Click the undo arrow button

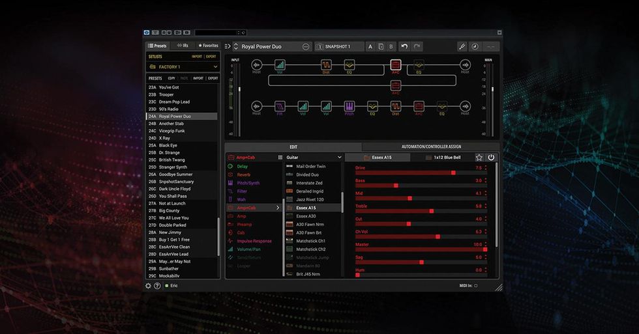(404, 46)
